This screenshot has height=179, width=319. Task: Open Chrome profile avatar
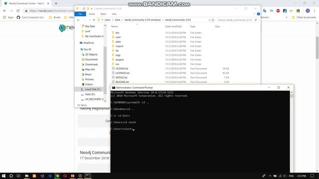coord(308,11)
